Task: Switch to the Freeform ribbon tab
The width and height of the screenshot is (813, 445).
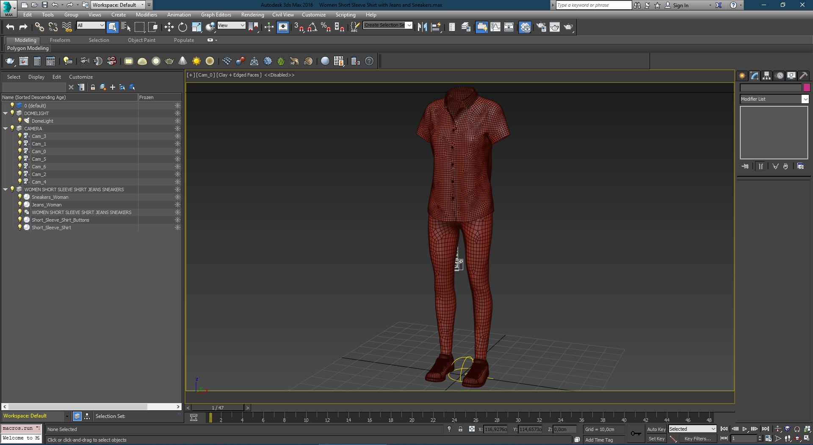Action: coord(60,40)
